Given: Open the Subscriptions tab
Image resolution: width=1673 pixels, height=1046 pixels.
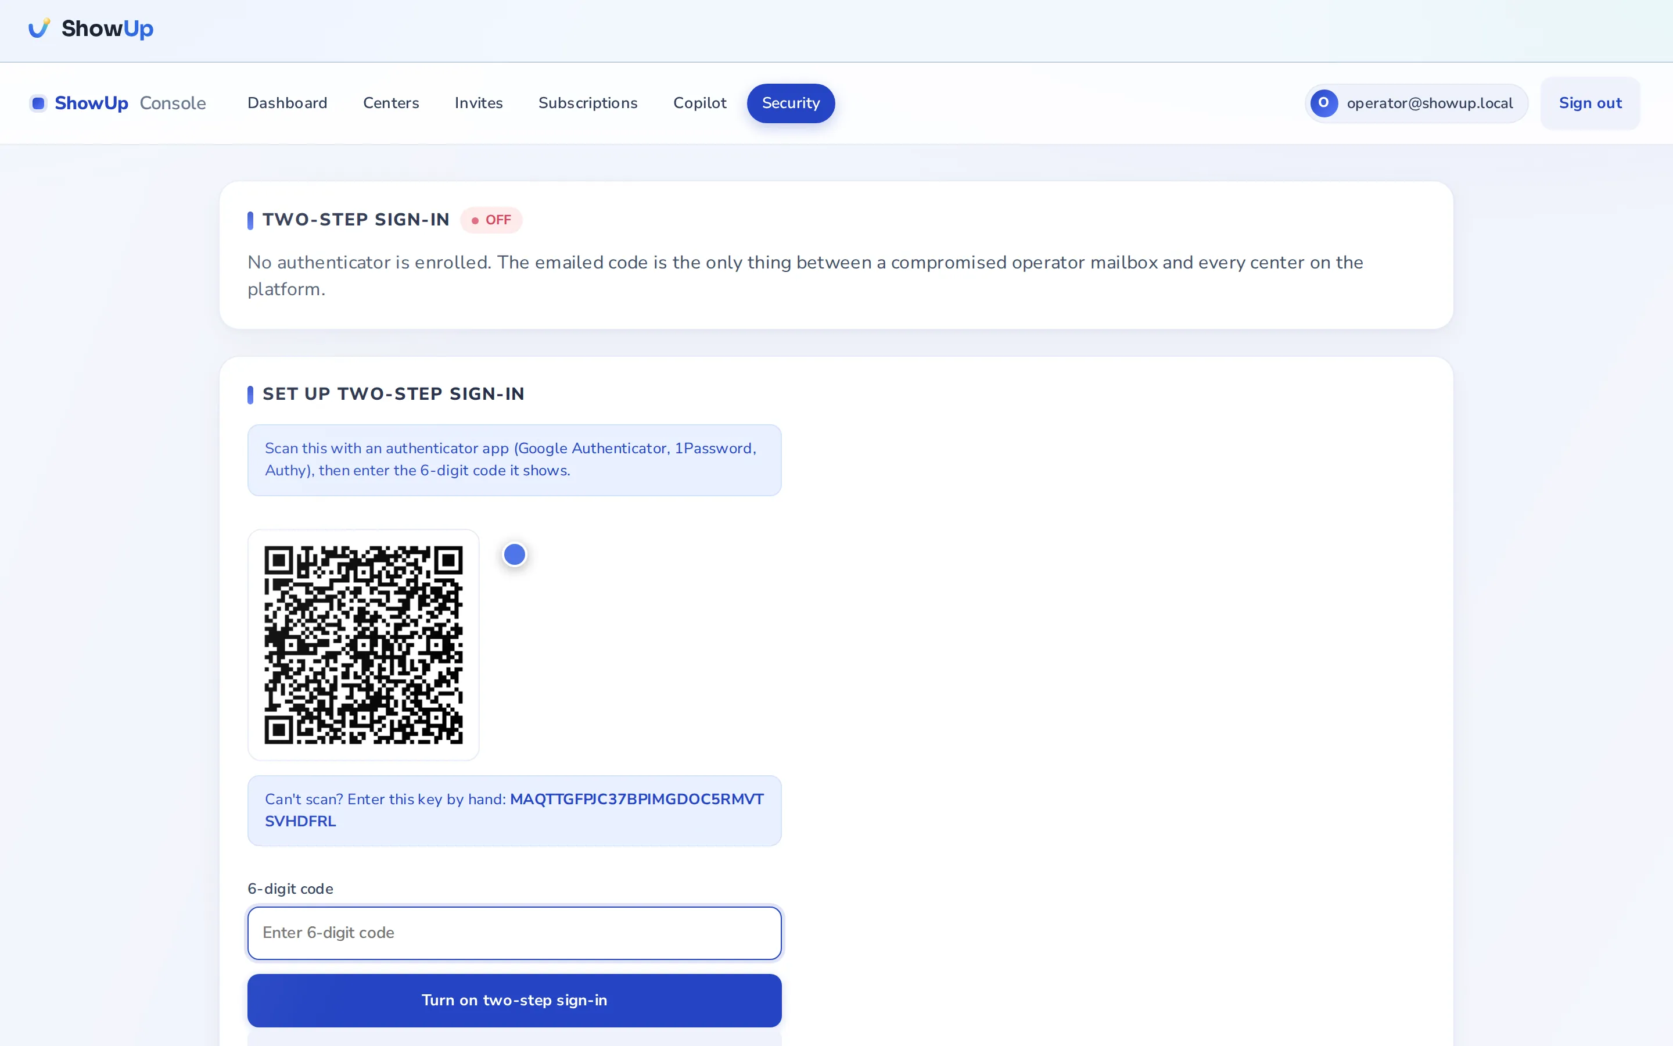Looking at the screenshot, I should coord(588,103).
